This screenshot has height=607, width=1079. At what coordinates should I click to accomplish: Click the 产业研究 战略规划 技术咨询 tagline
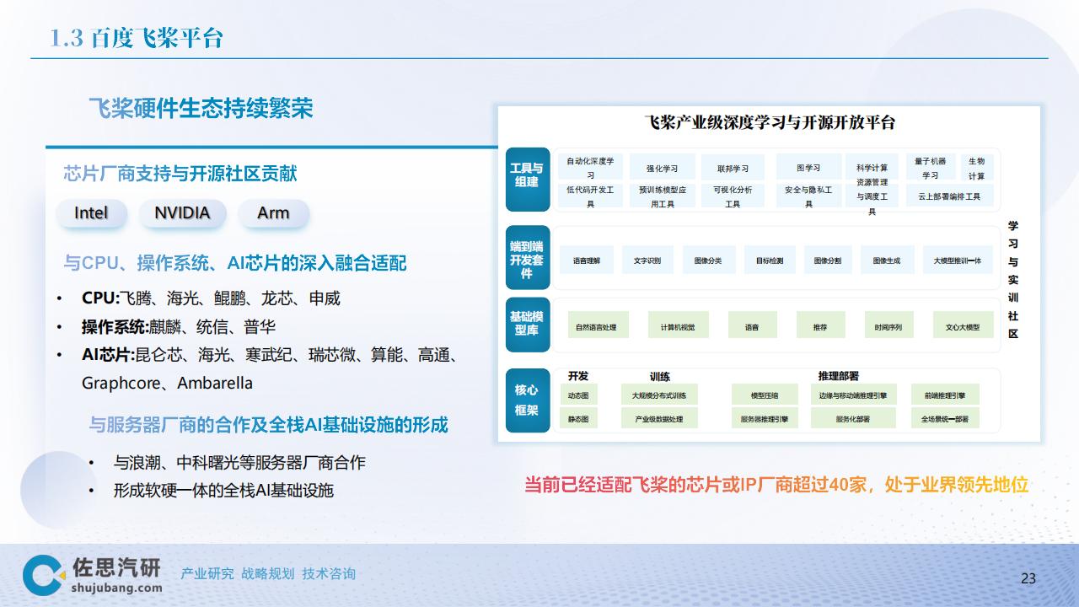pos(268,573)
